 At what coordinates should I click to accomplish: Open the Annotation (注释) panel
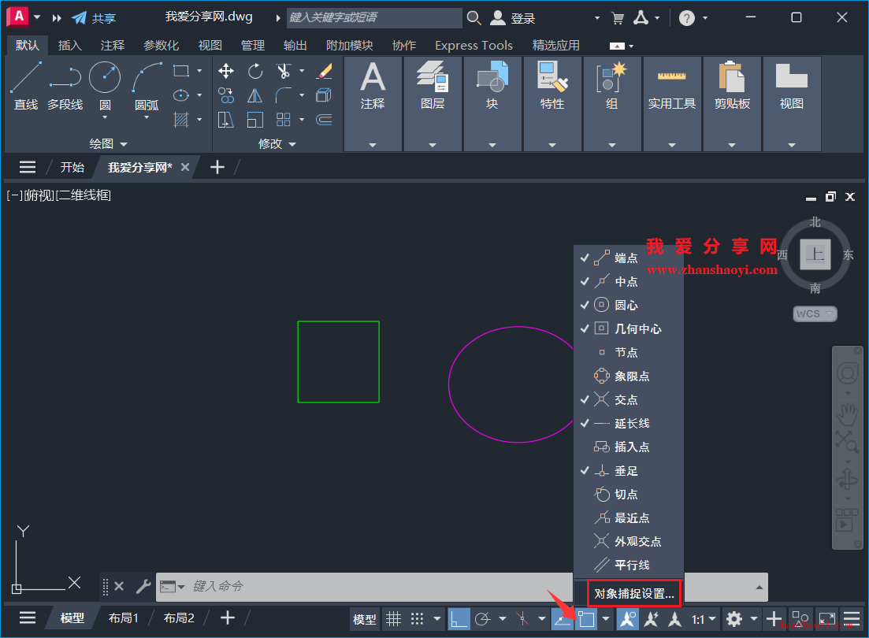click(373, 104)
